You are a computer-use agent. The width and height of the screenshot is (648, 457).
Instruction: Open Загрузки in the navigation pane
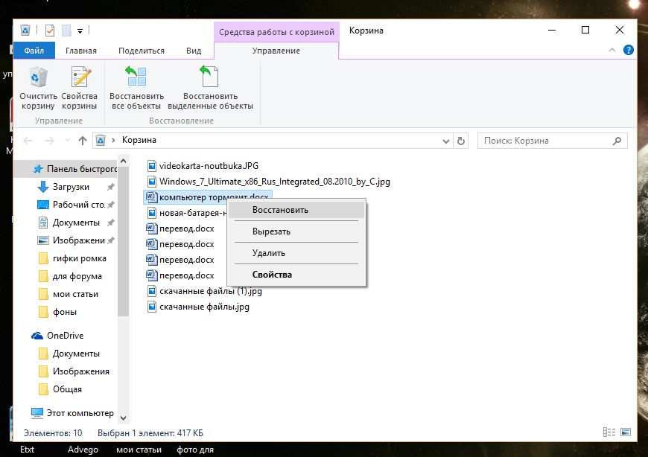click(71, 187)
